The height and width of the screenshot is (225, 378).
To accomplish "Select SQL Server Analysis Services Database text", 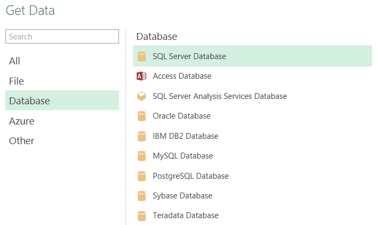I will 219,96.
